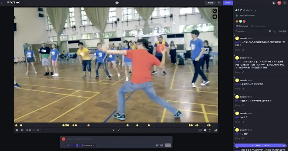Open the red user avatar menu
288x151 pixels.
tap(279, 3)
